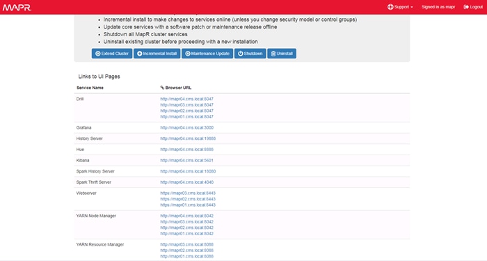Open YARN Resource Manager link mapr02:8088
Screen dimensions: 487x261
(x=186, y=251)
